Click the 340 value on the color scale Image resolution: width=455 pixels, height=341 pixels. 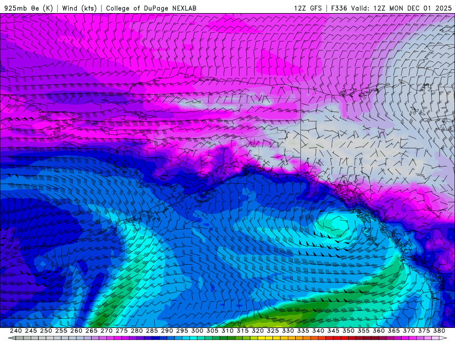(x=318, y=331)
